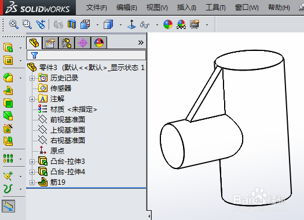Click the feature tree filter input field
The image size is (304, 220).
[86, 55]
